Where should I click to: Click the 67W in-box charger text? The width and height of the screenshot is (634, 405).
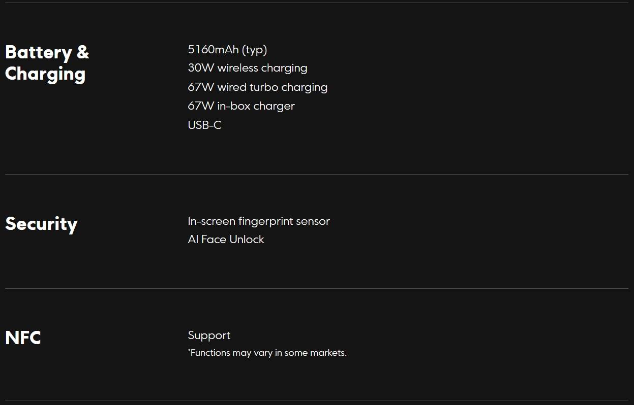tap(241, 106)
